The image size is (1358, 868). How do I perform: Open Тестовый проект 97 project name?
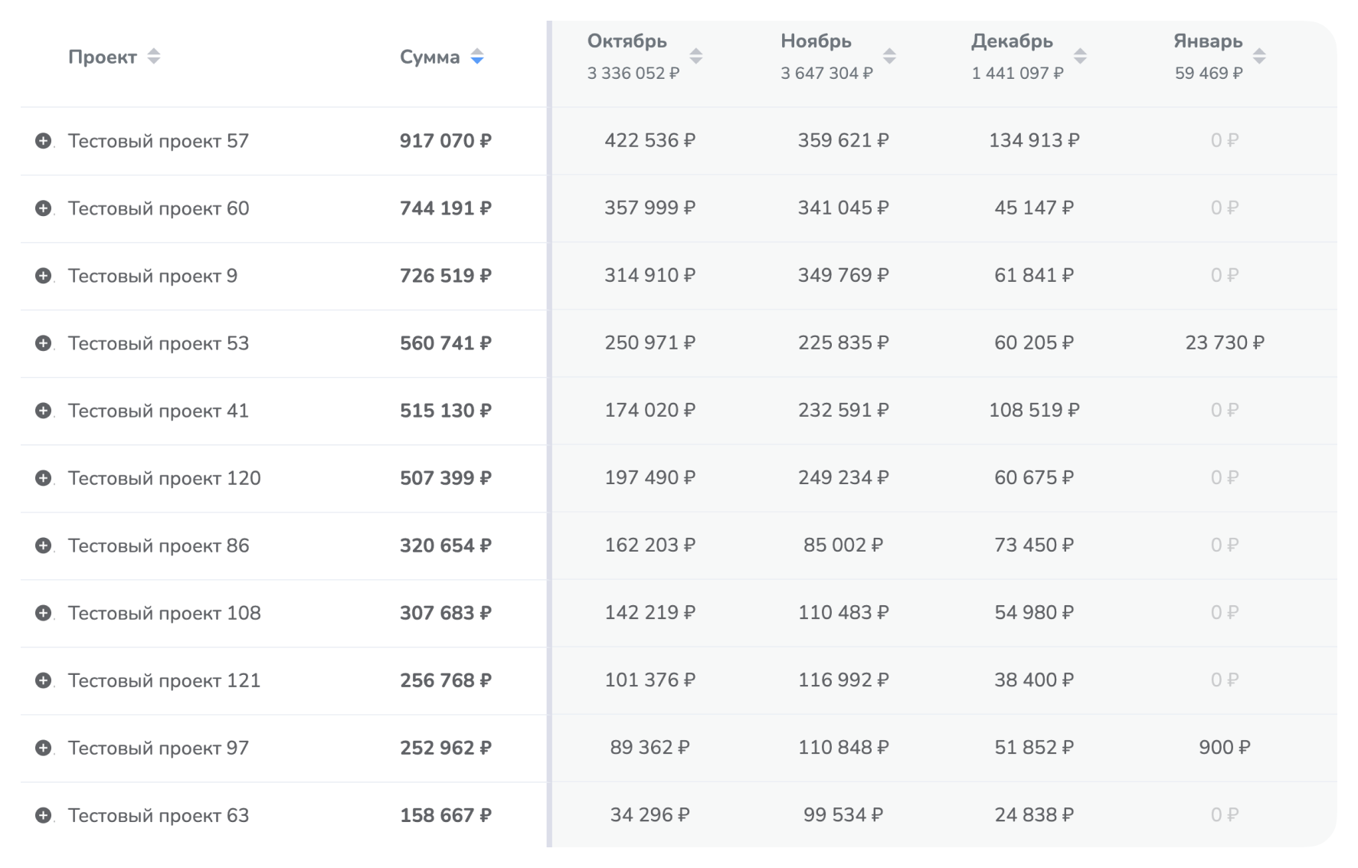tap(159, 748)
